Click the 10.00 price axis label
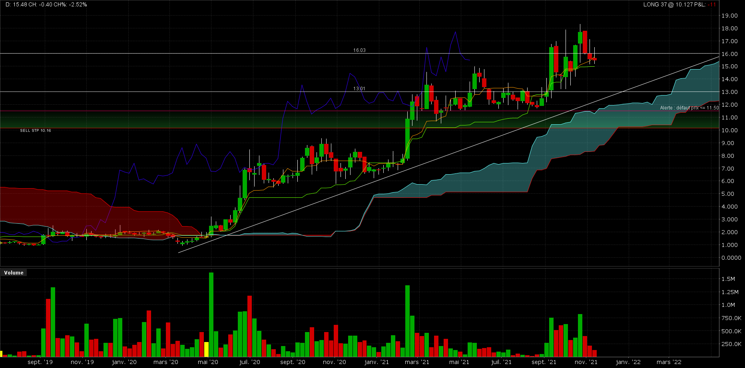 click(x=729, y=130)
